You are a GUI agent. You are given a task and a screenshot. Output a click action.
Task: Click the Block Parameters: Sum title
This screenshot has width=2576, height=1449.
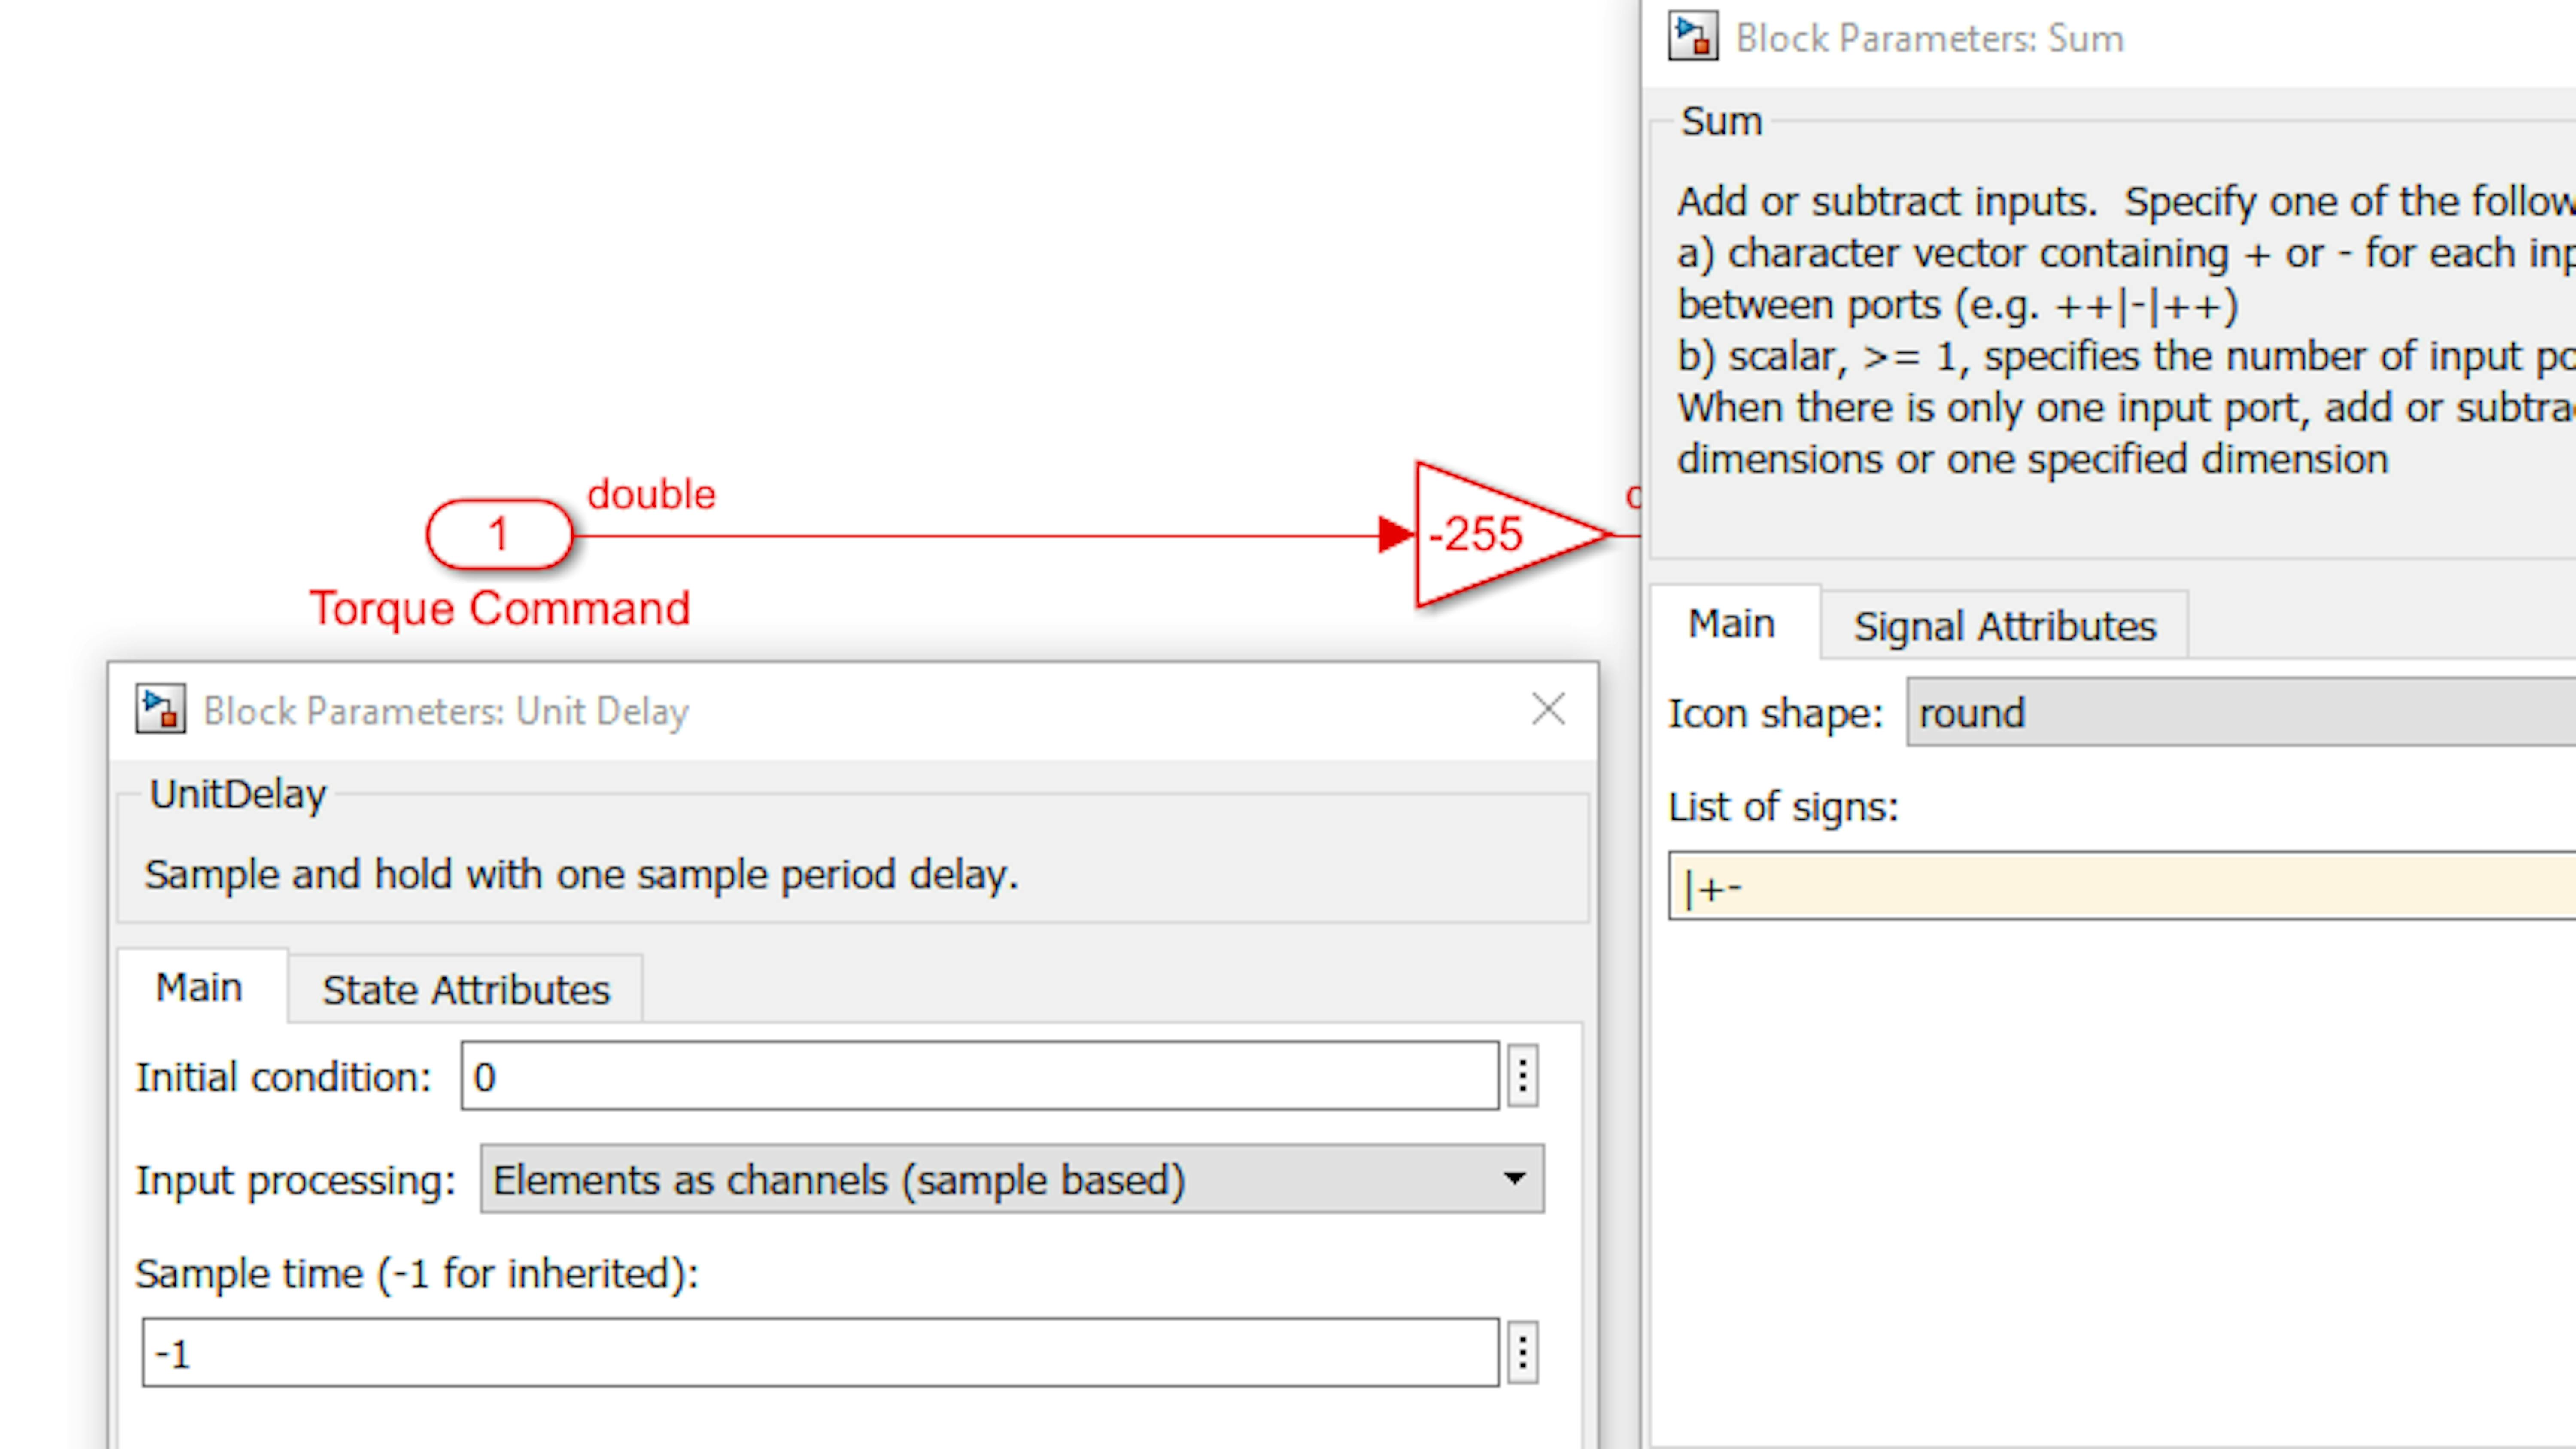[1930, 38]
